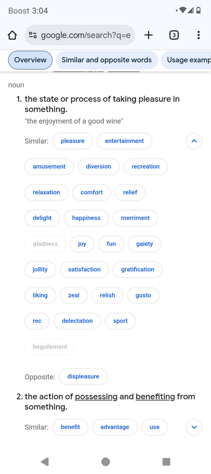Expand similar words for definition 2
The height and width of the screenshot is (474, 211).
[x=194, y=427]
